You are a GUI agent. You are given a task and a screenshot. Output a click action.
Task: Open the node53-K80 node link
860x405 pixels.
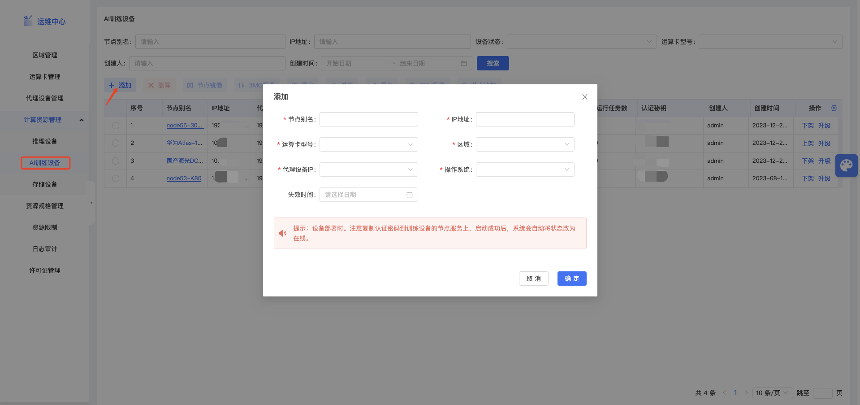click(184, 179)
